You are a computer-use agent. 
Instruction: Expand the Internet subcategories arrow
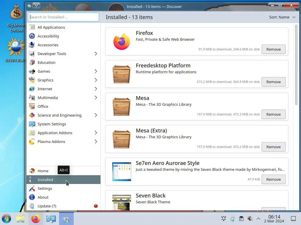click(96, 89)
